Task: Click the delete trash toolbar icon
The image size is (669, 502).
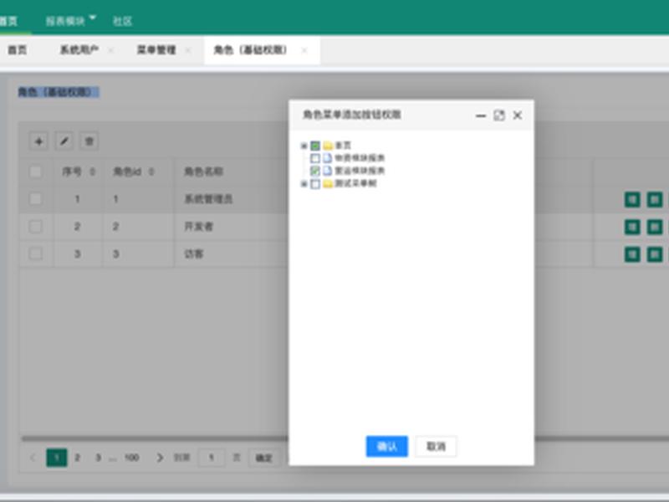Action: pos(89,141)
